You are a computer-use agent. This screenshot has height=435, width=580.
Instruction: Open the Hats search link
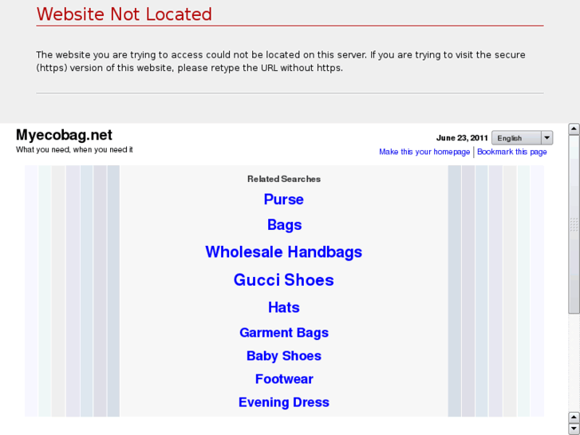[284, 307]
